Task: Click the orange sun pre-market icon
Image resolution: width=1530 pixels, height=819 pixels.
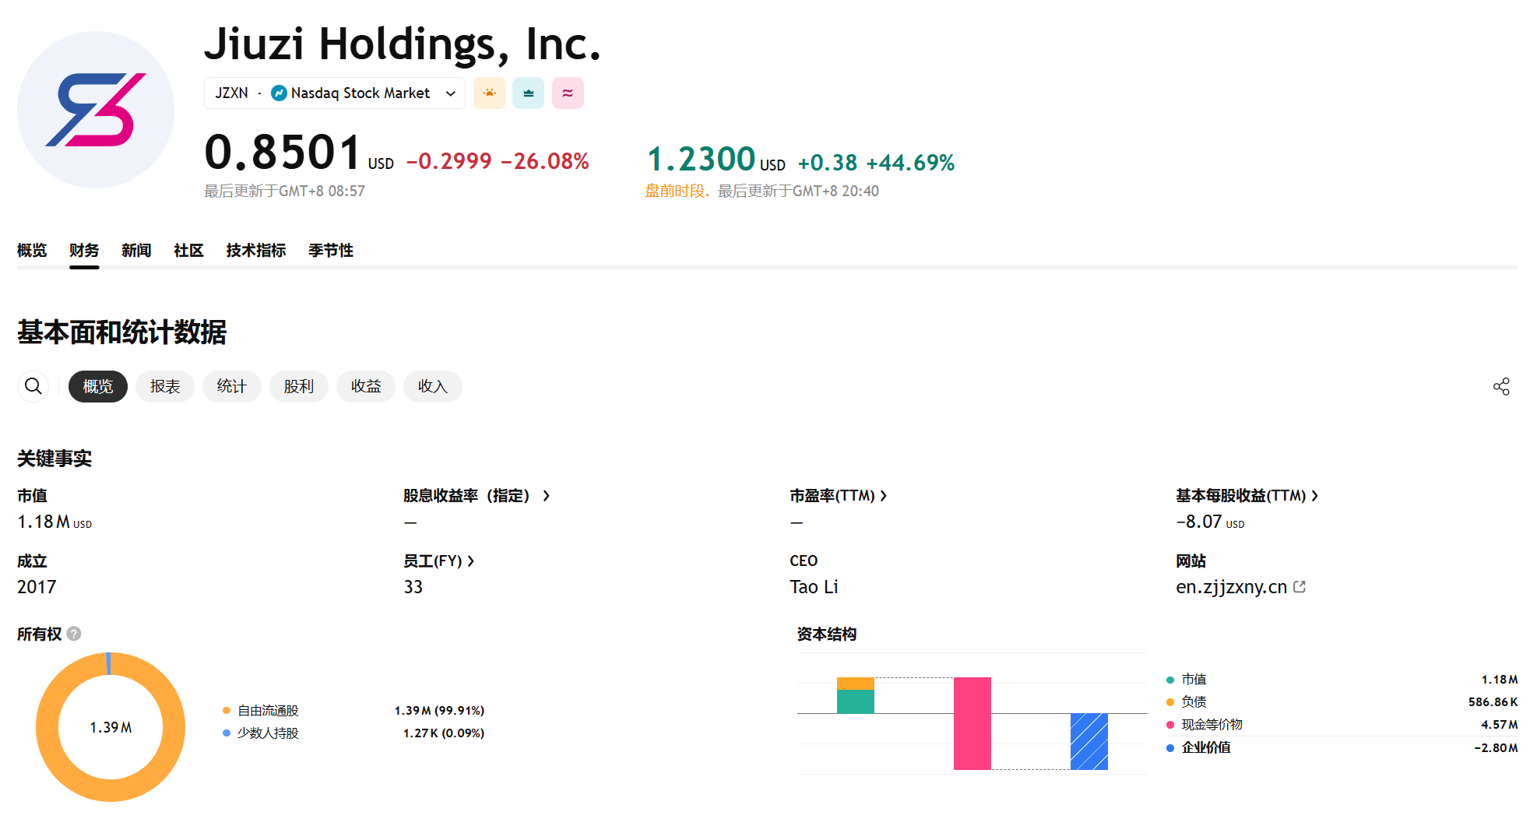Action: (x=489, y=93)
